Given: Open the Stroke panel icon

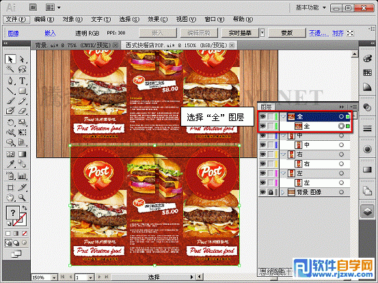Looking at the screenshot, I should (367, 129).
